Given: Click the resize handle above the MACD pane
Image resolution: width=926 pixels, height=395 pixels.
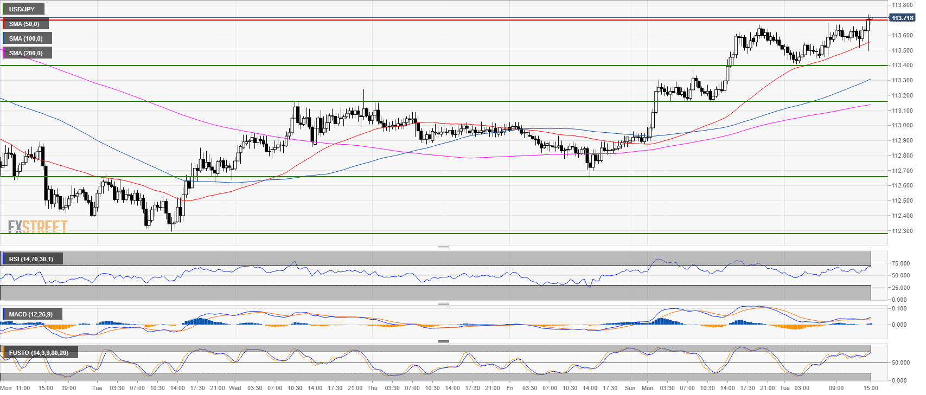Looking at the screenshot, I should [x=443, y=303].
